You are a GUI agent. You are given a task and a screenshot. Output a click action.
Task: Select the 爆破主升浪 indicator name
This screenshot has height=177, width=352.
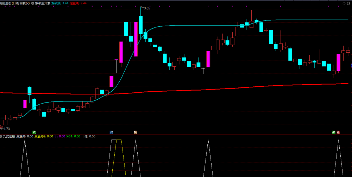coord(43,4)
